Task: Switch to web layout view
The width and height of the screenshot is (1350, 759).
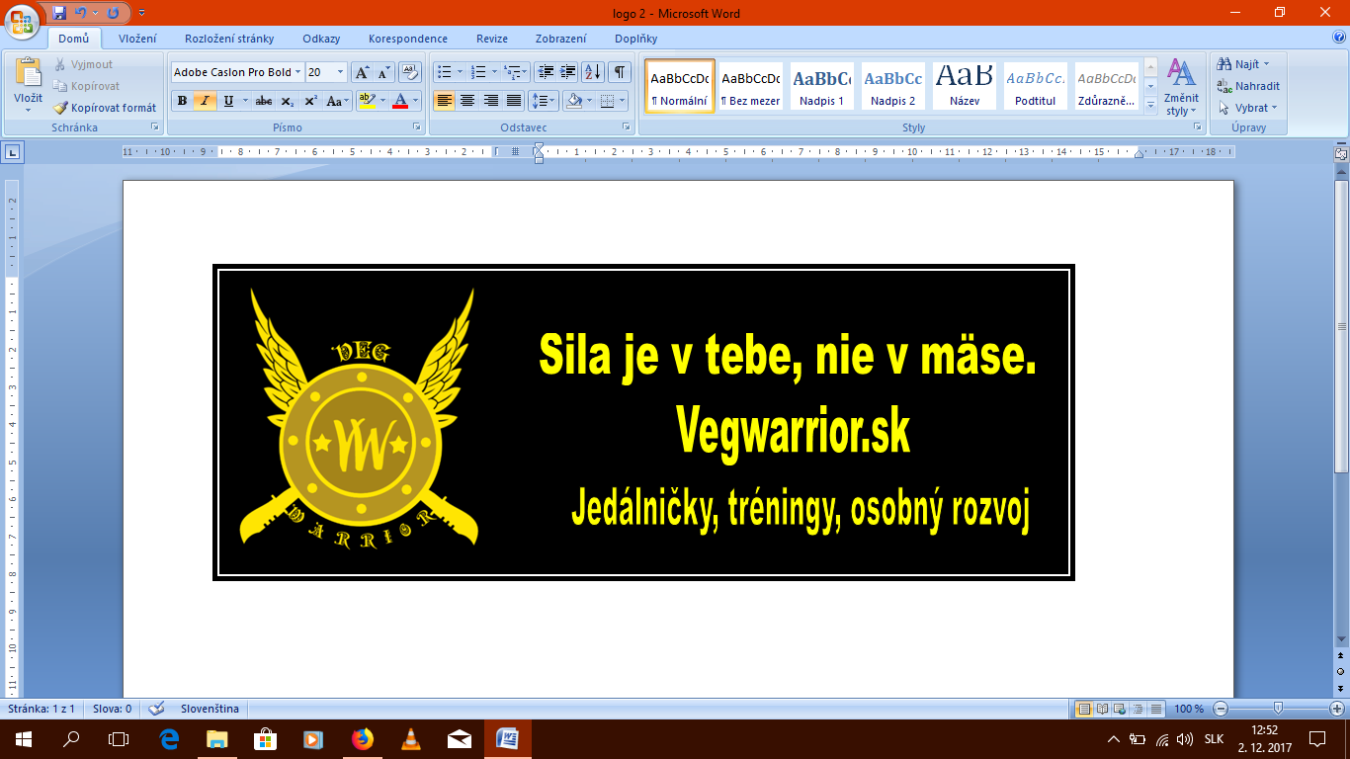Action: pyautogui.click(x=1118, y=709)
